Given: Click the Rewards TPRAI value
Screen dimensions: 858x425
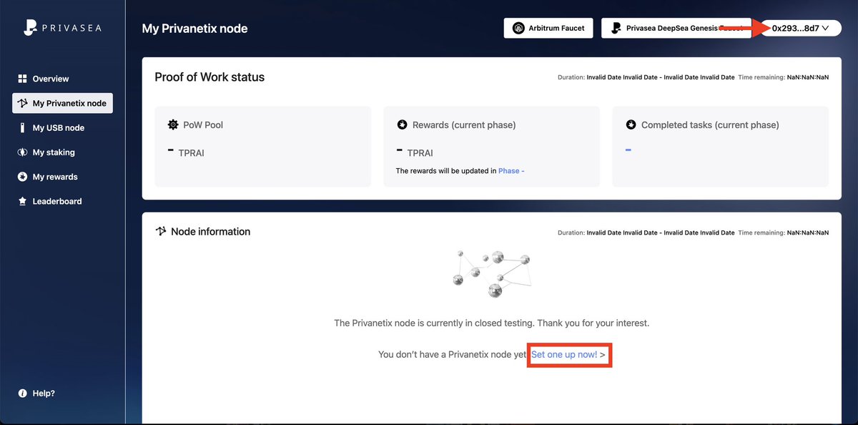Looking at the screenshot, I should click(415, 152).
